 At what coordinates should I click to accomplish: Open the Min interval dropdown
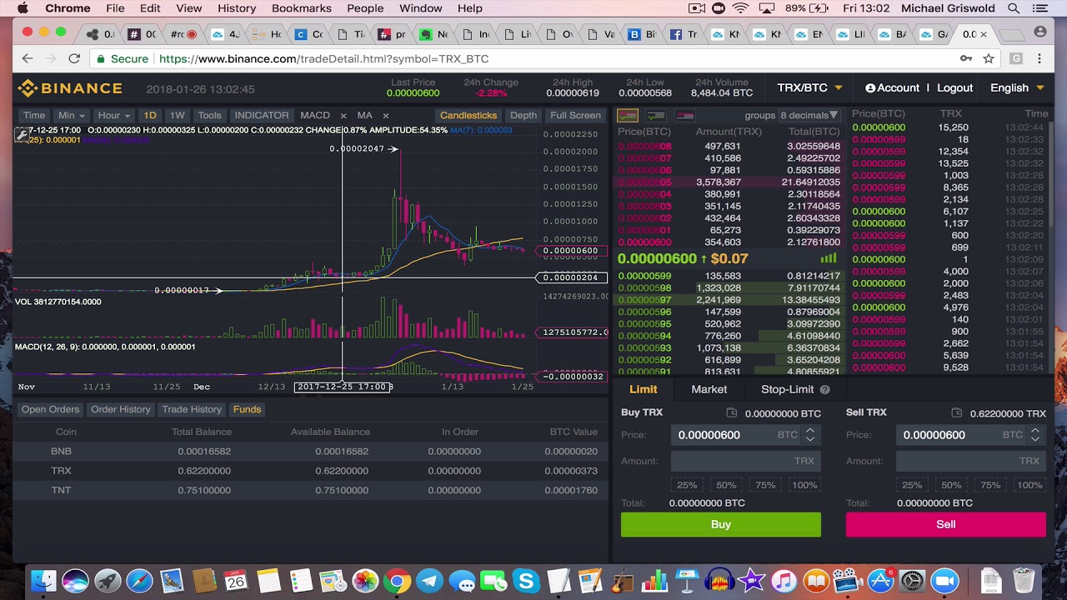[x=70, y=116]
